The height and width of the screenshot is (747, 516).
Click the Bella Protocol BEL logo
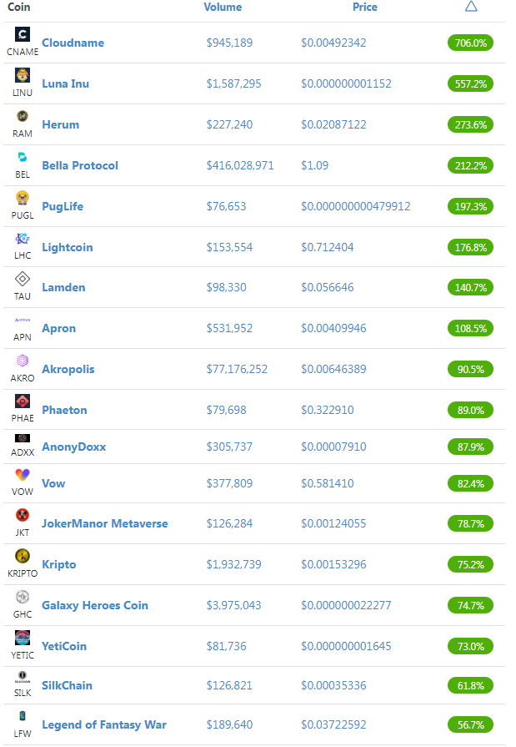23,157
